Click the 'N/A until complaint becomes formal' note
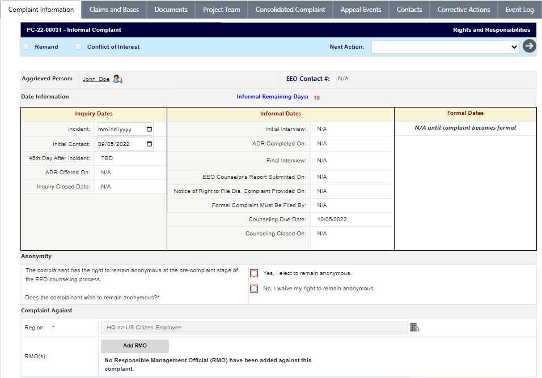The width and height of the screenshot is (542, 378). 465,128
